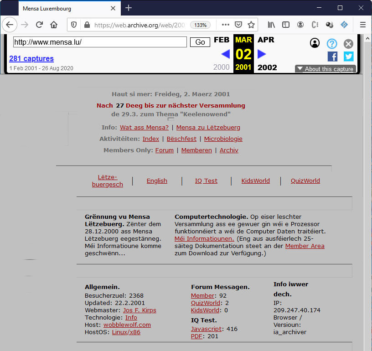Click the Wayback URL input field
This screenshot has width=372, height=351.
pos(100,42)
